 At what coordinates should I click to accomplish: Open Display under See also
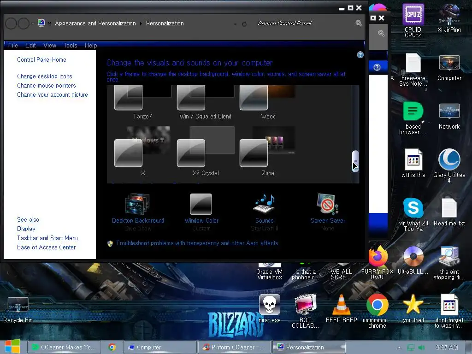coord(26,229)
